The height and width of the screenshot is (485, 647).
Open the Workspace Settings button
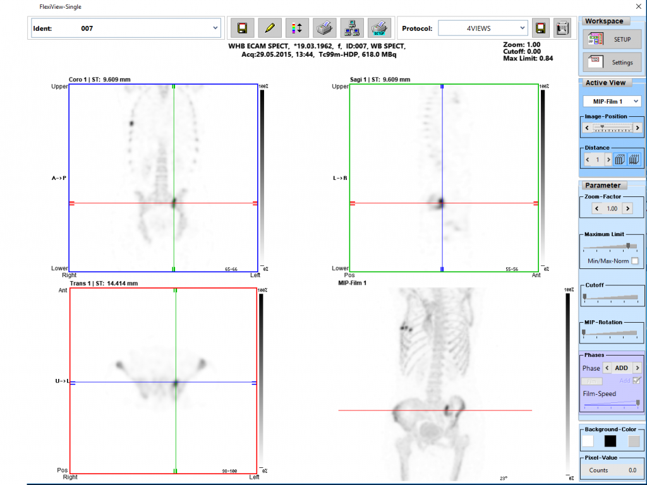point(612,63)
